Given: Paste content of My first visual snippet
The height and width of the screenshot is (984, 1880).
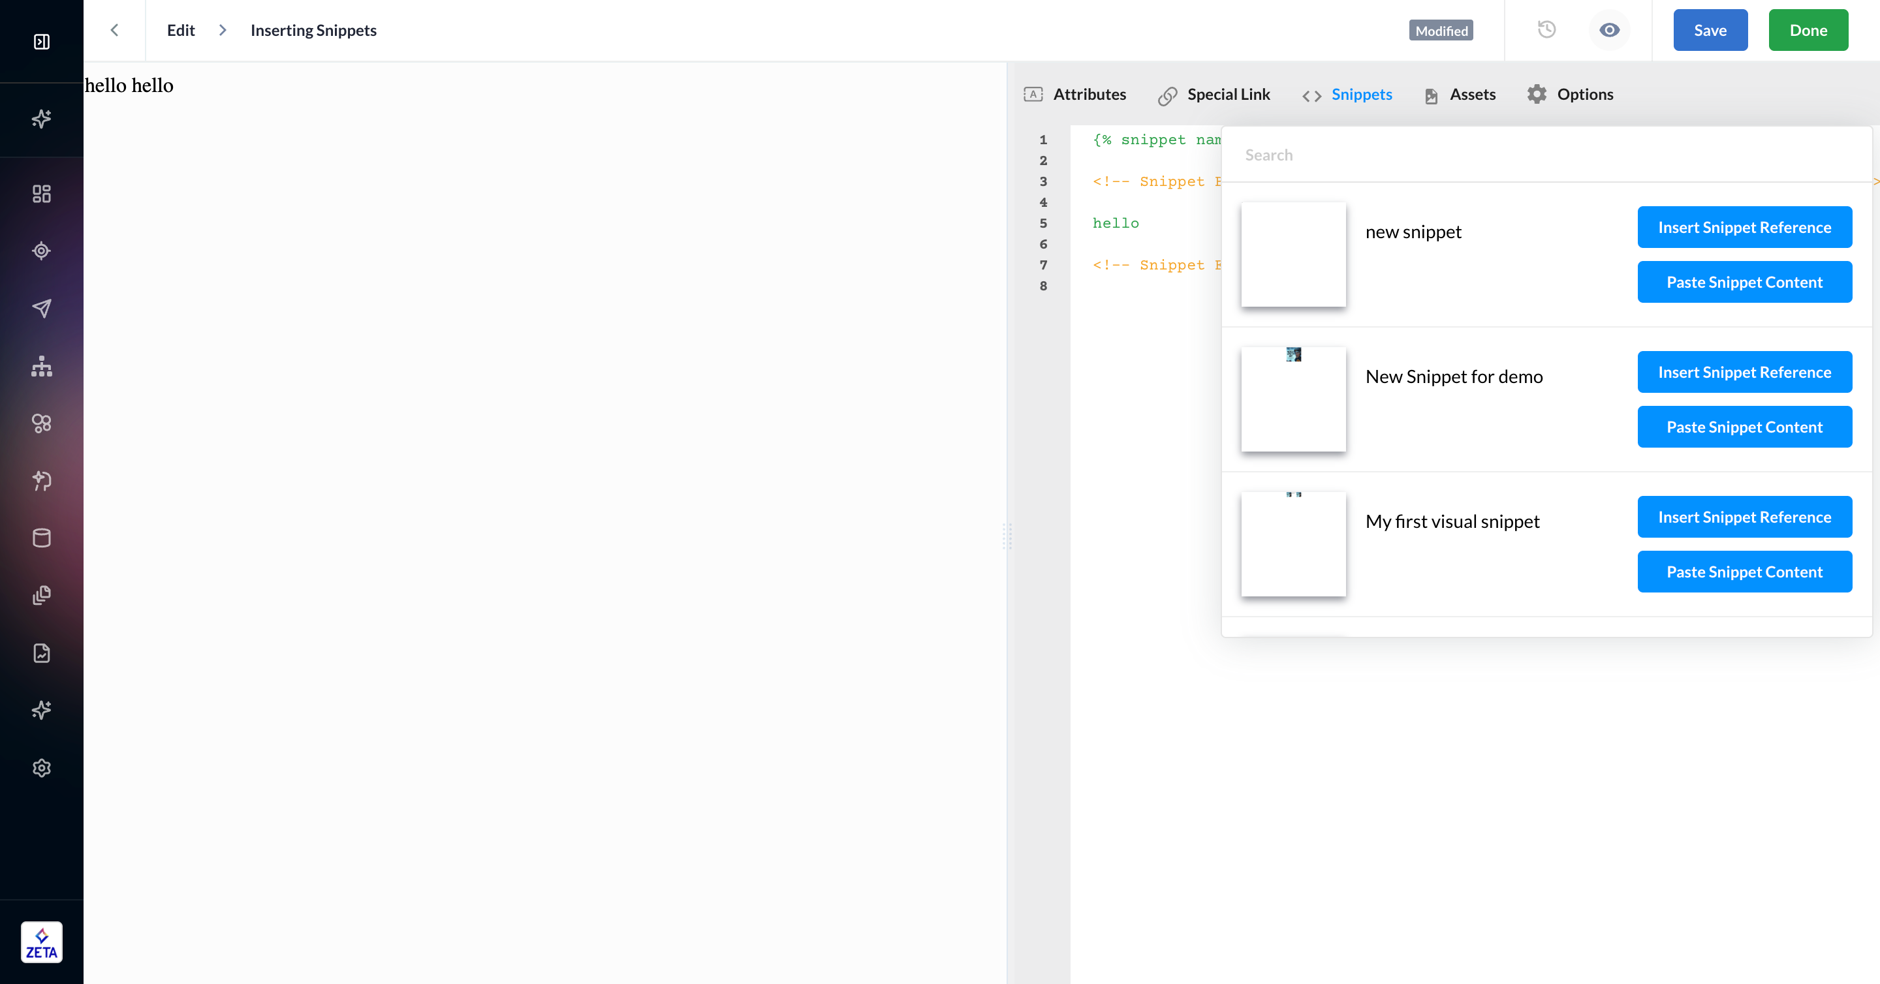Looking at the screenshot, I should coord(1744,572).
